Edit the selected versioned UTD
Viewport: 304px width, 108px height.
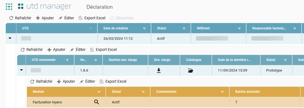click(77, 50)
